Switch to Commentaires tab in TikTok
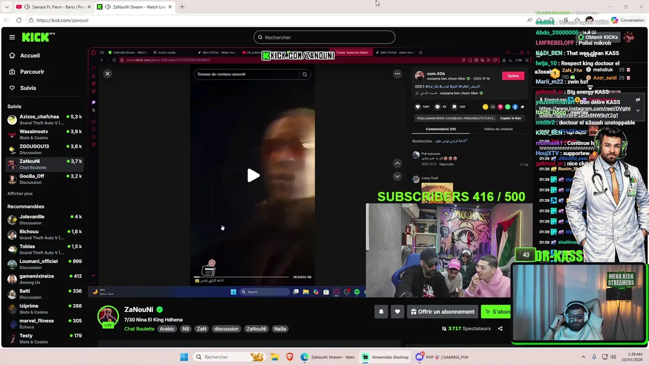 [441, 129]
